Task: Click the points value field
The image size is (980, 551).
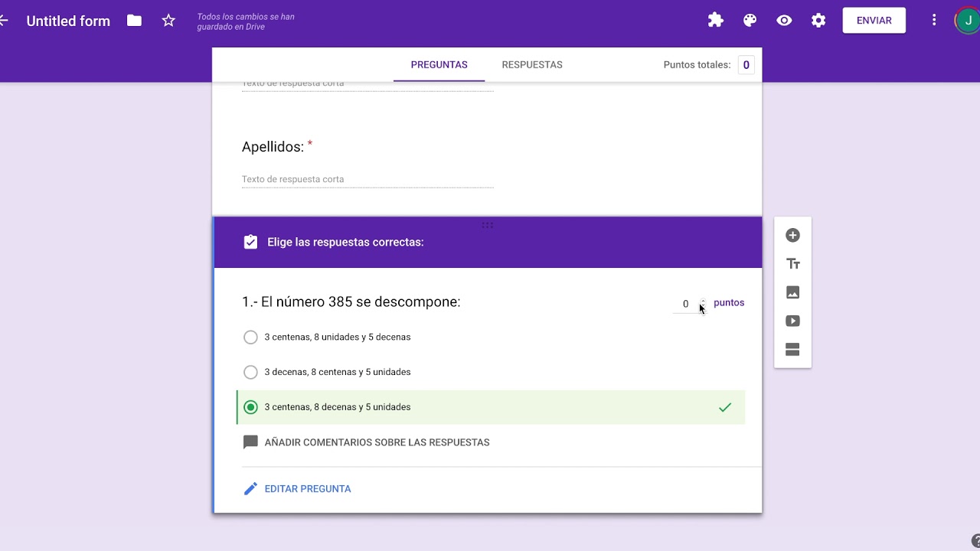Action: coord(685,304)
